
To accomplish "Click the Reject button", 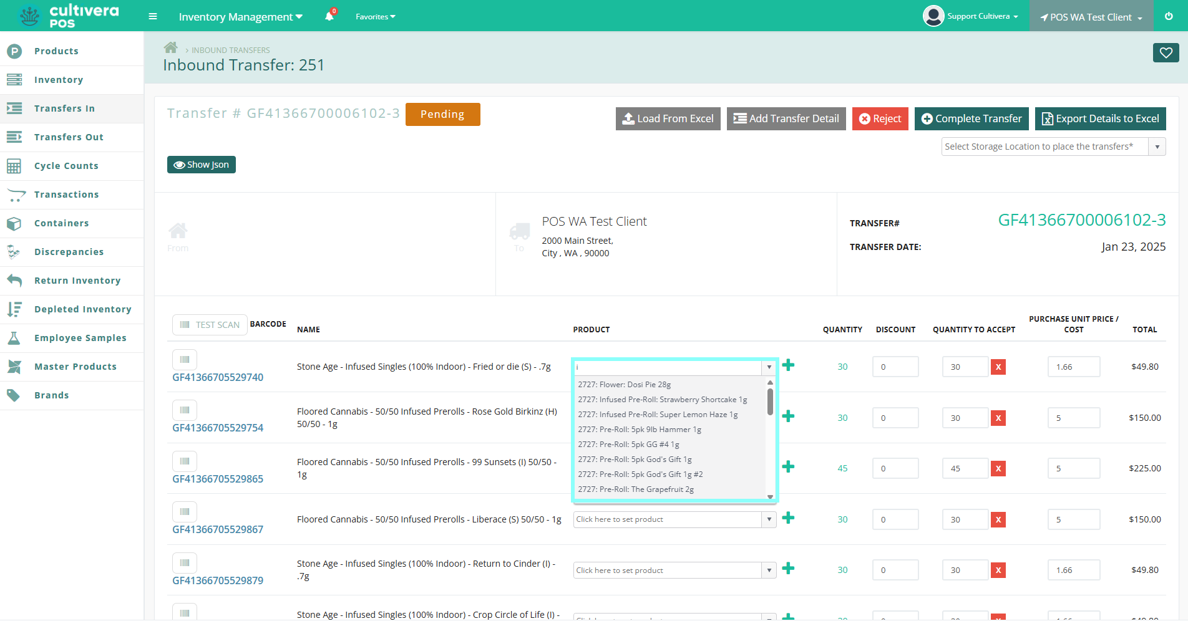I will [880, 118].
